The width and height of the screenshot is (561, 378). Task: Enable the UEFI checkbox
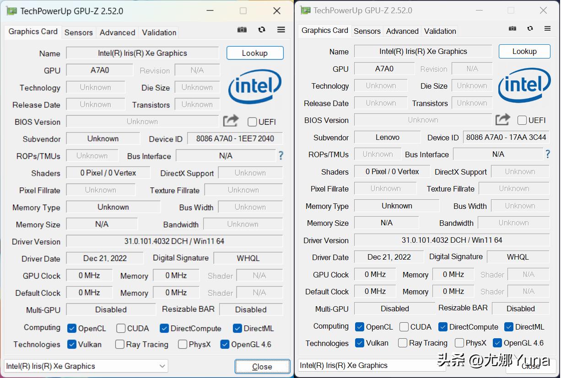(x=252, y=122)
